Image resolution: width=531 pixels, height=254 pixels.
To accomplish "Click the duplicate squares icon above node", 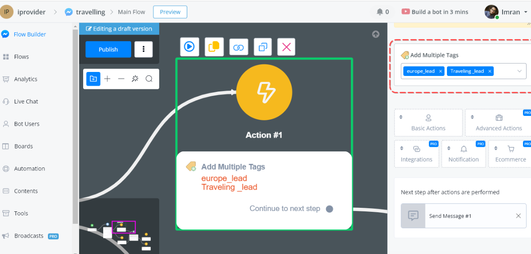I will tap(263, 47).
